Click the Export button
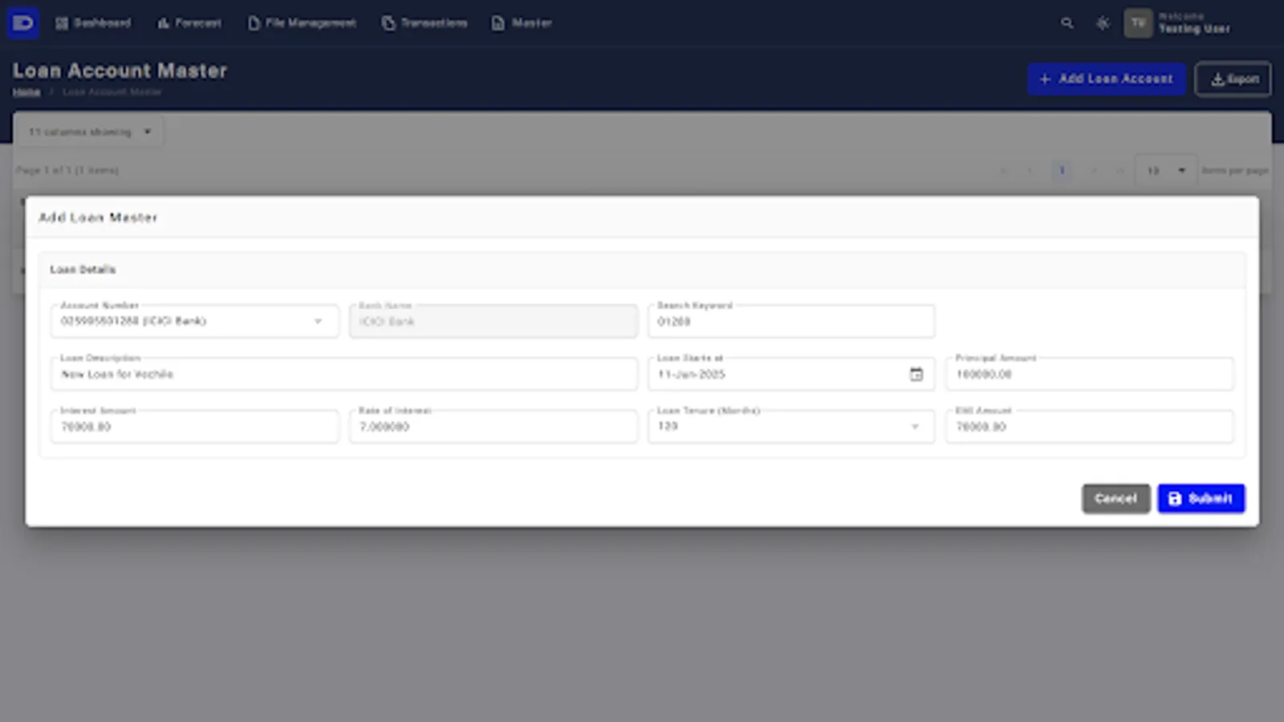This screenshot has height=722, width=1284. (1233, 79)
